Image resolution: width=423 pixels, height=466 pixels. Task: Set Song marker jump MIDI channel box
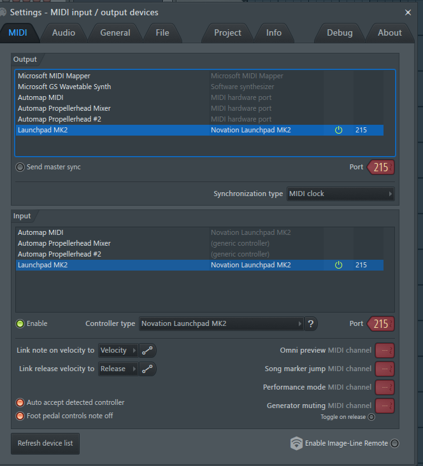385,369
